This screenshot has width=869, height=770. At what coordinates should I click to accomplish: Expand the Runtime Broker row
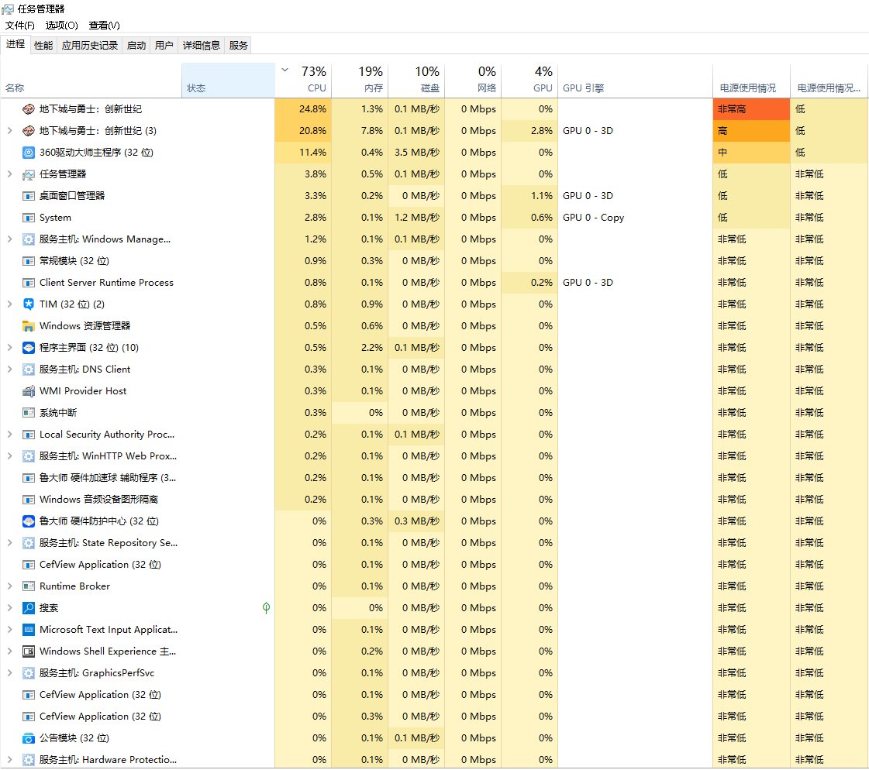coord(9,586)
